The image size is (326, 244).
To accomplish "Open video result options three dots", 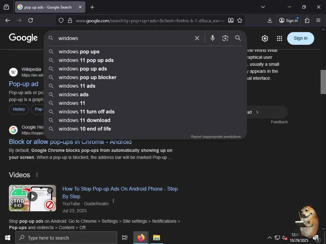I will tap(113, 201).
